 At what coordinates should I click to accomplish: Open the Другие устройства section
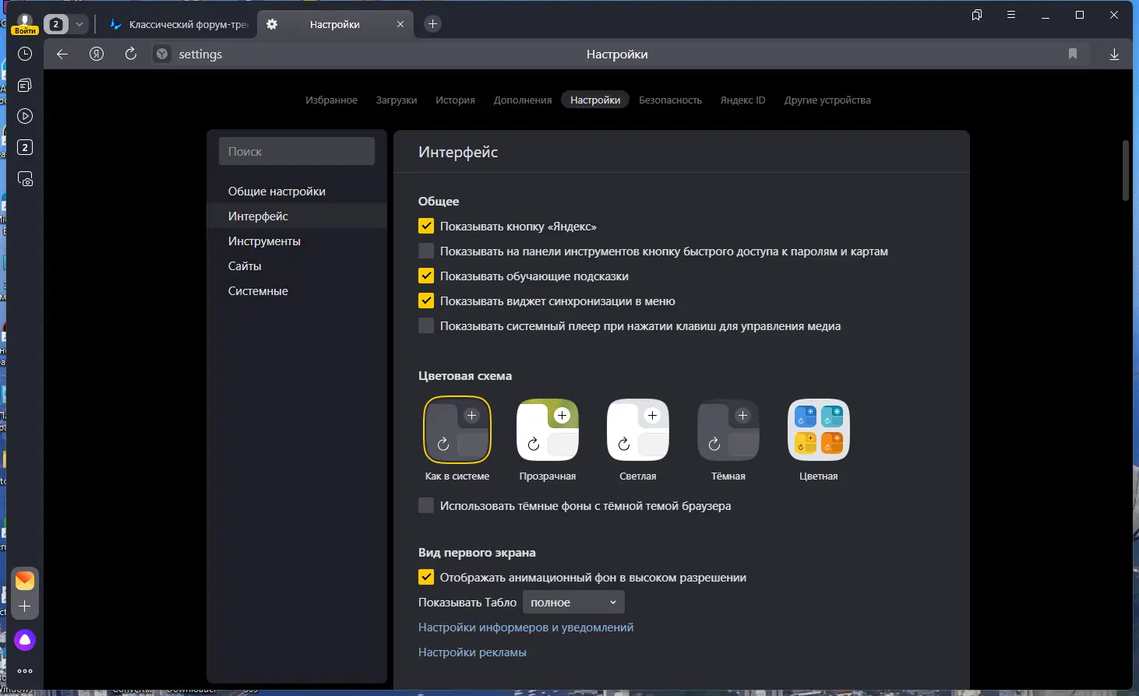coord(827,100)
